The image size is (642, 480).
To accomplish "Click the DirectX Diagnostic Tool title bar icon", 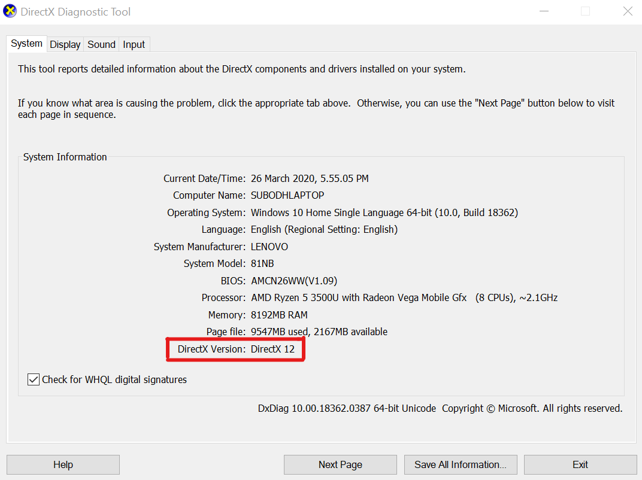I will [10, 11].
